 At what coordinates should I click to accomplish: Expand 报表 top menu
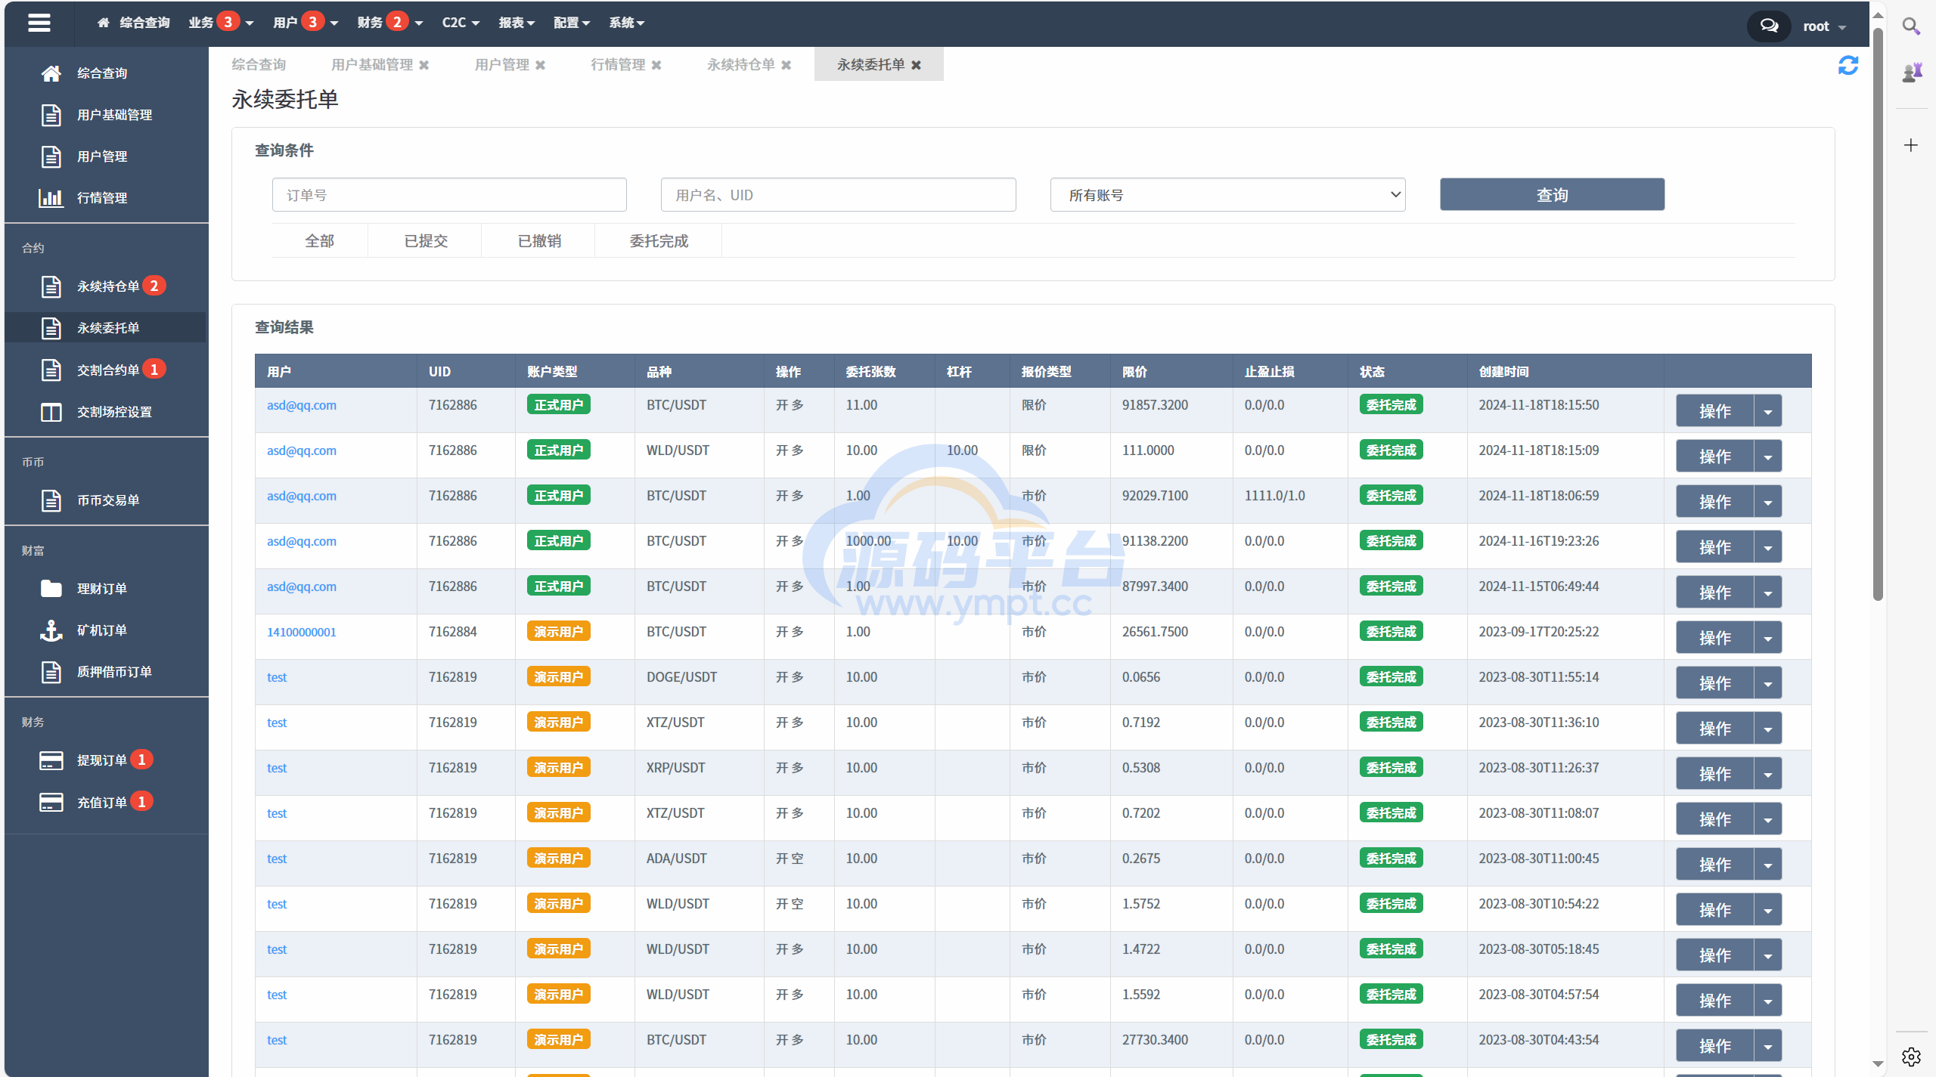517,23
